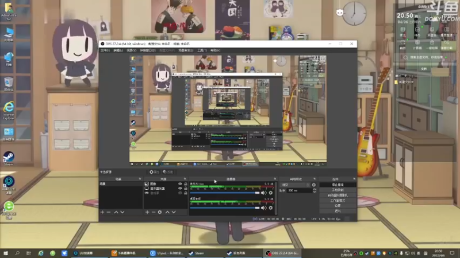Lock the 显示器采集 source
Image resolution: width=460 pixels, height=258 pixels.
tap(185, 189)
